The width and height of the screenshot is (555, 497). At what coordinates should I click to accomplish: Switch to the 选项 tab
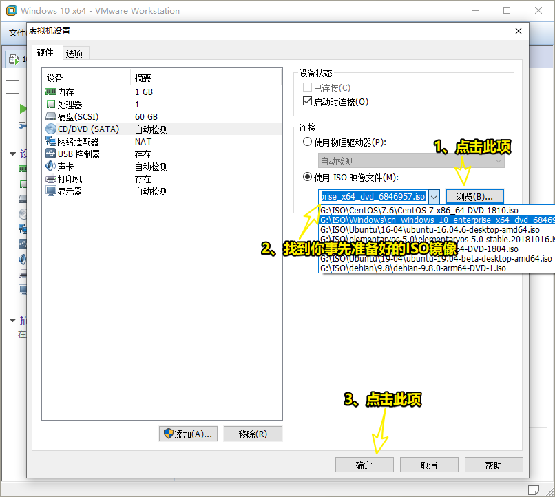point(74,54)
